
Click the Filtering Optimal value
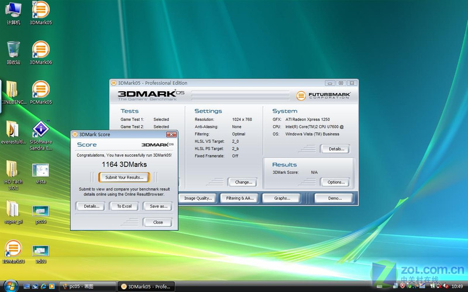239,134
